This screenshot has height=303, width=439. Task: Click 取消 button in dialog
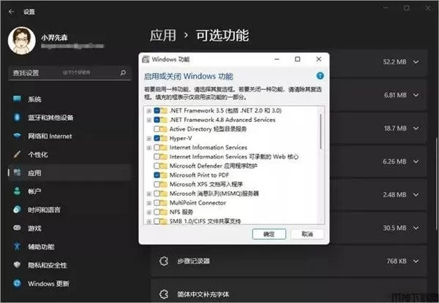(307, 234)
